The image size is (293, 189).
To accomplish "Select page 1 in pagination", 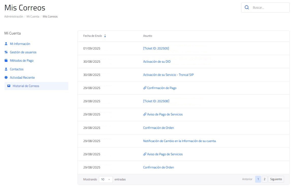I will point(258,179).
